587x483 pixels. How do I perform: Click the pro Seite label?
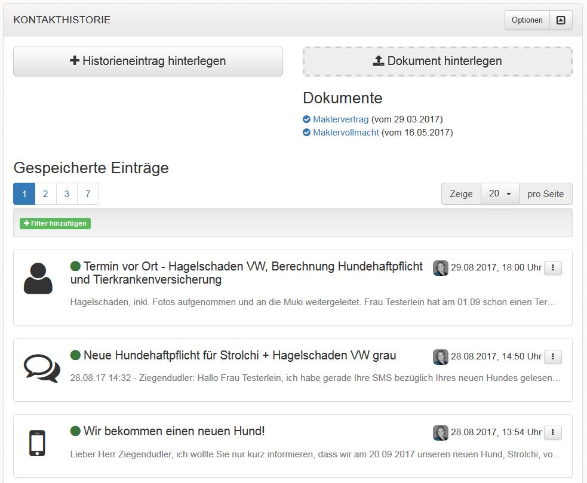point(545,194)
